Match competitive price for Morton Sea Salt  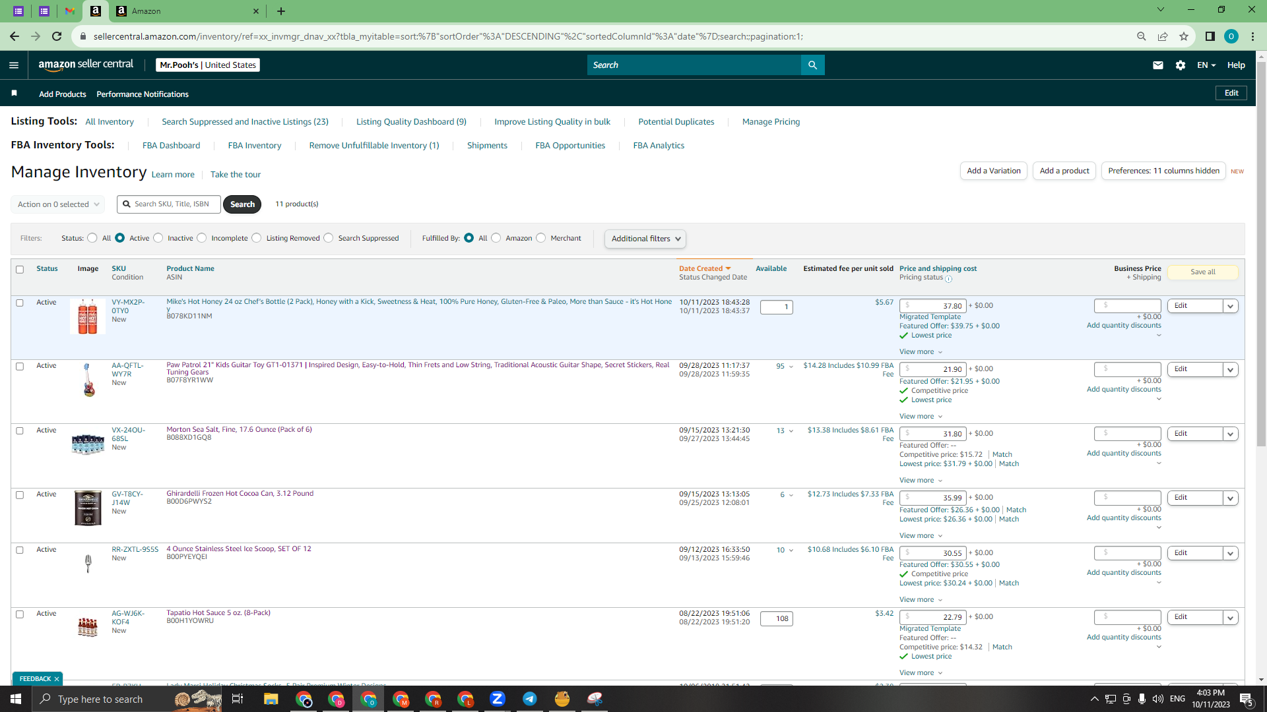(1002, 455)
